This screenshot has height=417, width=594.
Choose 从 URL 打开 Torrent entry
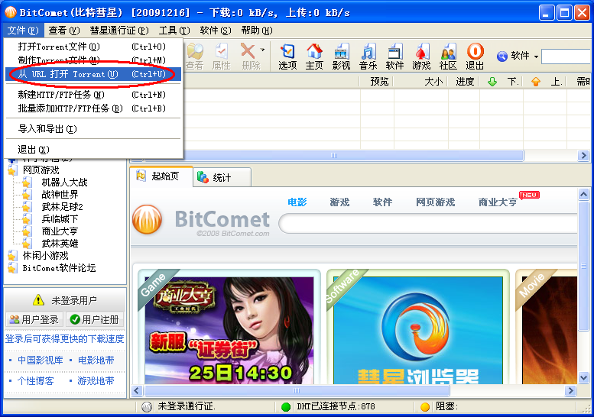(x=93, y=74)
